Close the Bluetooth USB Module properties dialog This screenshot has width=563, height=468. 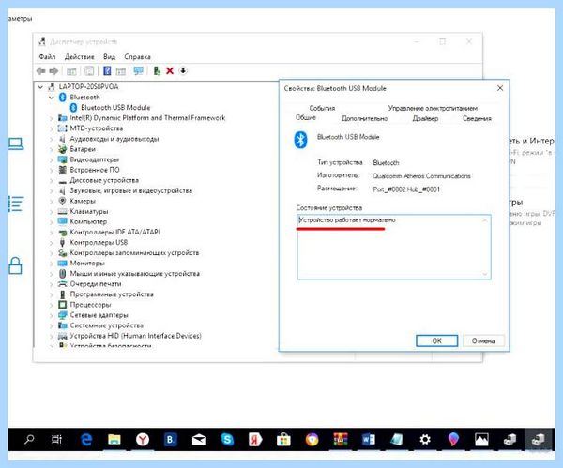click(x=500, y=88)
